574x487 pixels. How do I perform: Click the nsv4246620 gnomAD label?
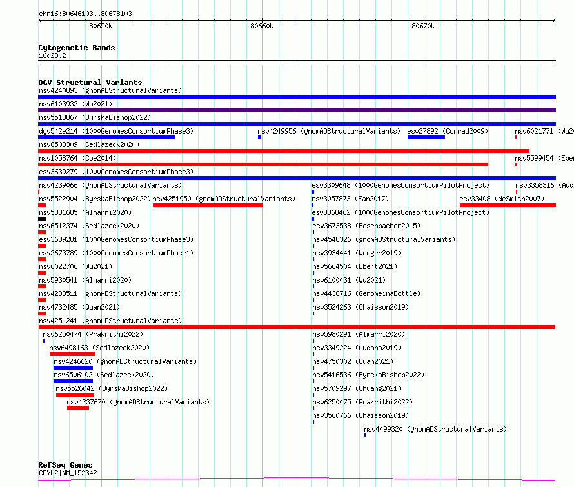click(x=125, y=361)
